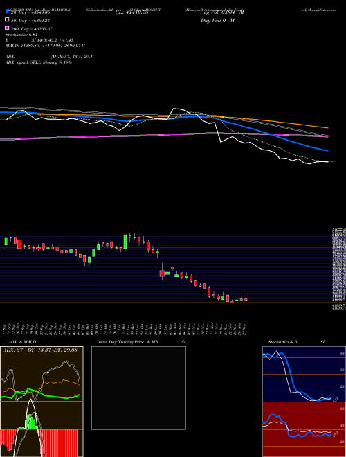Click the 'Day Vol: 0 M' label
346x457 pixels.
[x=217, y=20]
